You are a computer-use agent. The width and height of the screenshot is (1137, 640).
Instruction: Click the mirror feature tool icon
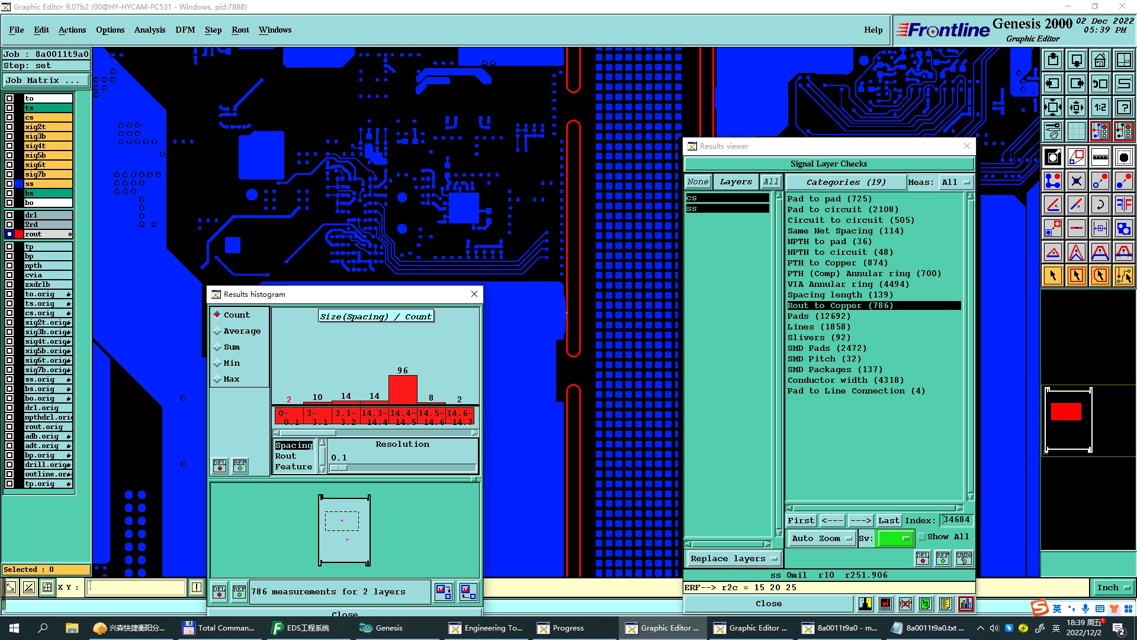pos(1123,204)
